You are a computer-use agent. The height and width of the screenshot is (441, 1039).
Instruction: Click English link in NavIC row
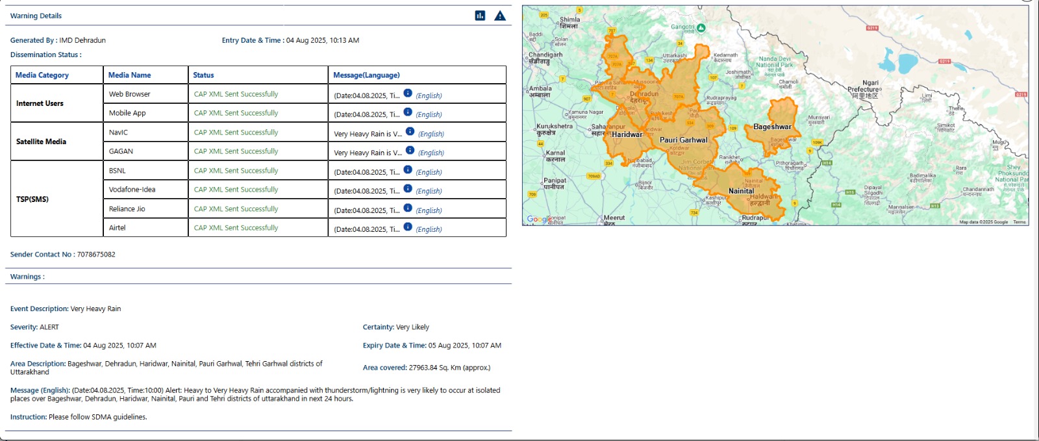[431, 134]
